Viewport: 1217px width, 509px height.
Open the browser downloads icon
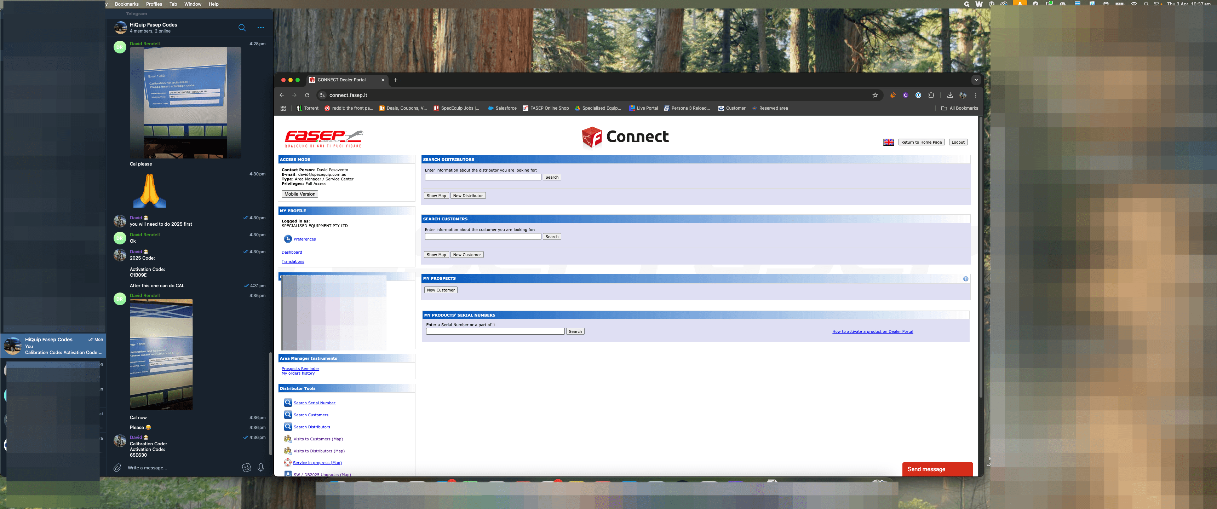tap(950, 95)
